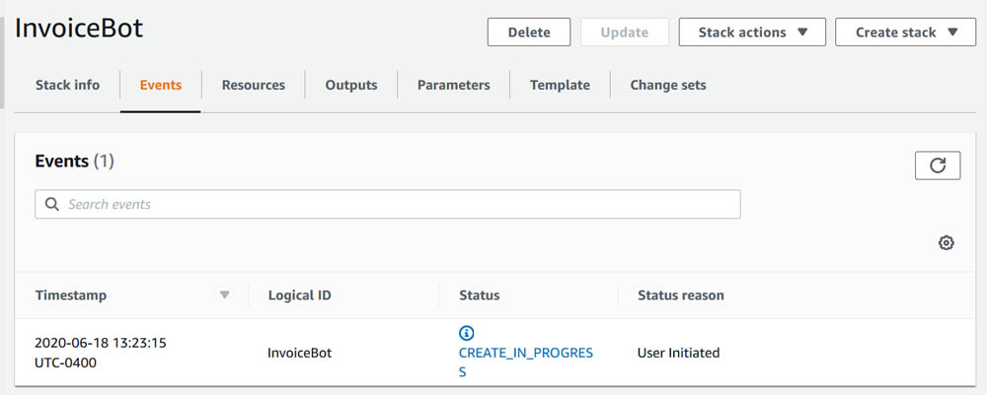Click the Timestamp column header
The image size is (987, 395).
[x=70, y=296]
